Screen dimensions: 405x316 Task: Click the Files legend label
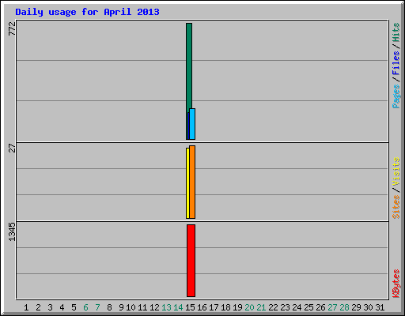coord(396,63)
